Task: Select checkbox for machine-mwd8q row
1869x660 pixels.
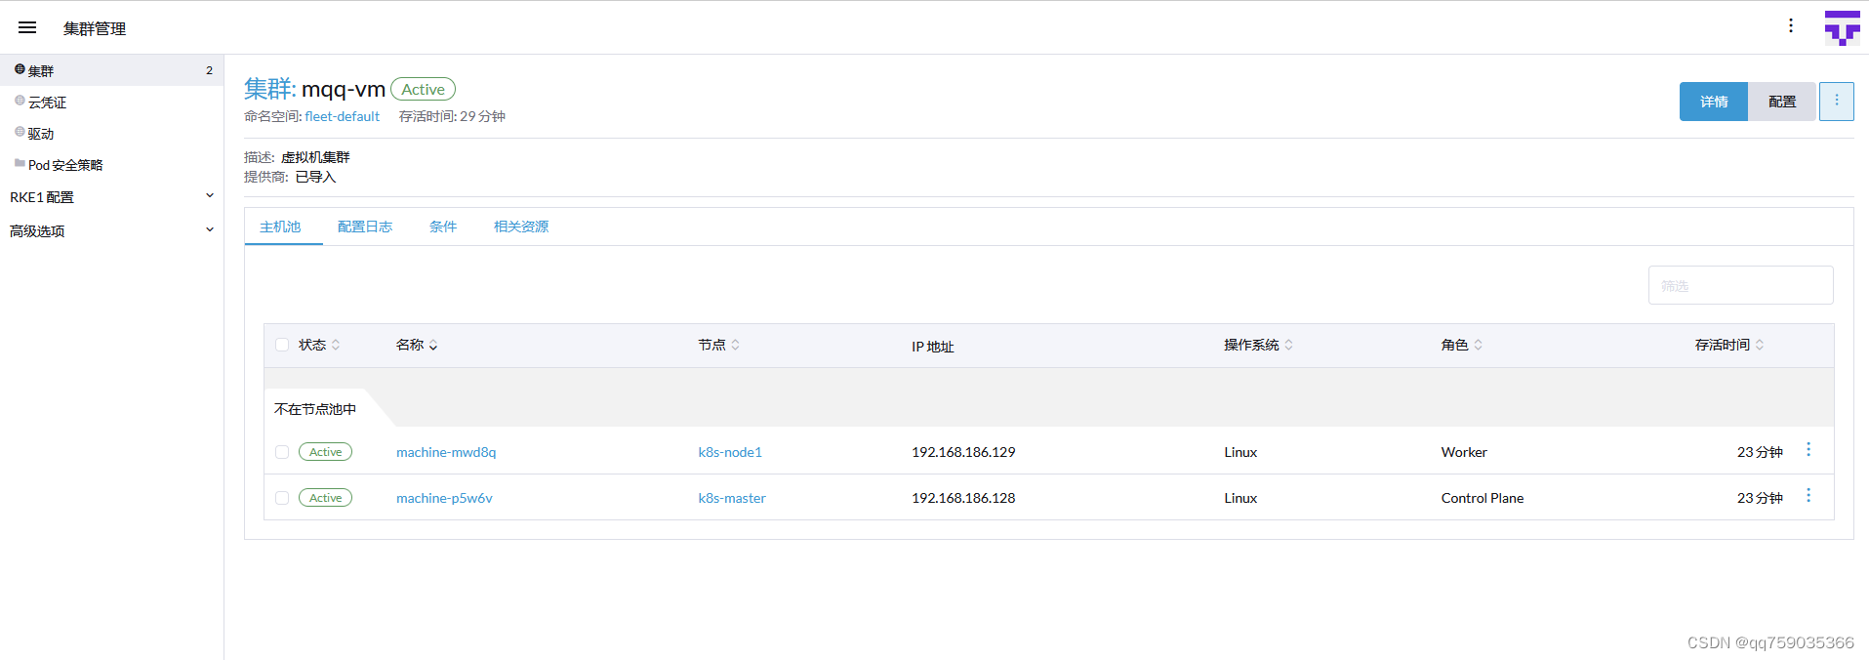Action: point(282,452)
